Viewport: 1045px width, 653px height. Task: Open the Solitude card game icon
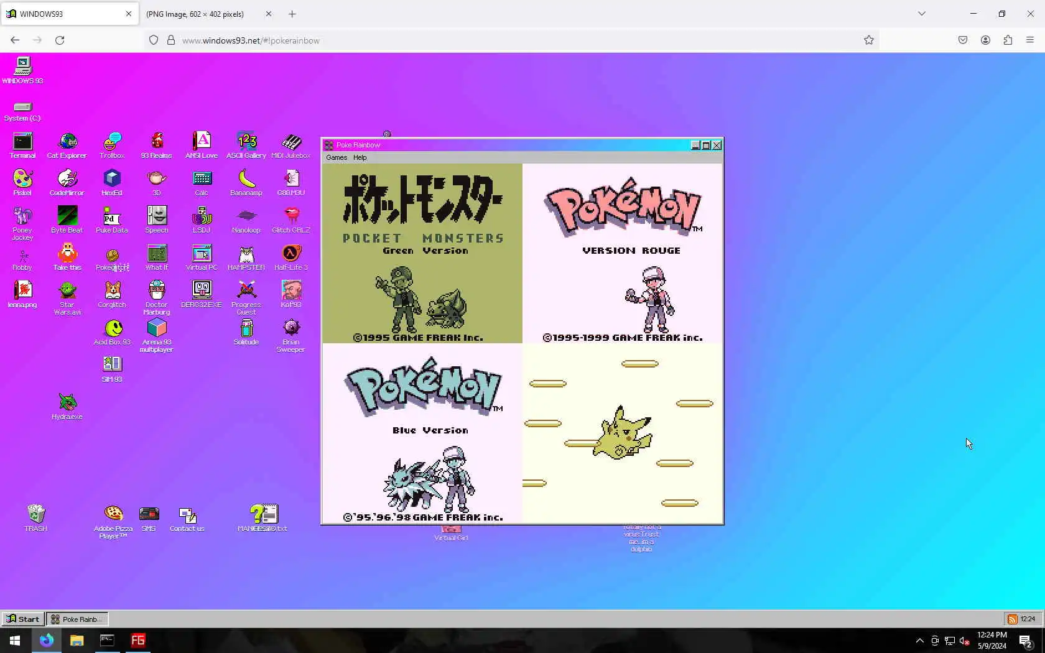point(246,332)
